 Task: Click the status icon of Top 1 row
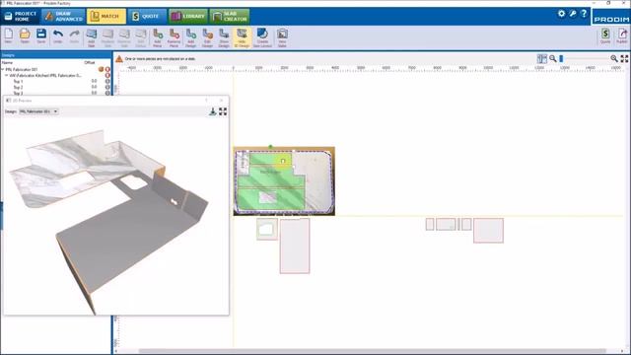tap(107, 81)
